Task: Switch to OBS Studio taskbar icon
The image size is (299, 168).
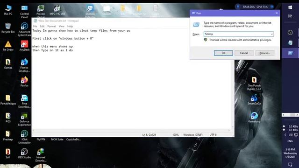Action: pos(290,32)
